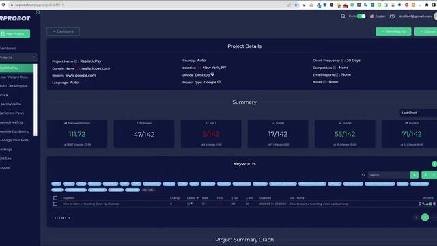Click pagination page 1 button
Screen dimensions: 437x246
425,217
